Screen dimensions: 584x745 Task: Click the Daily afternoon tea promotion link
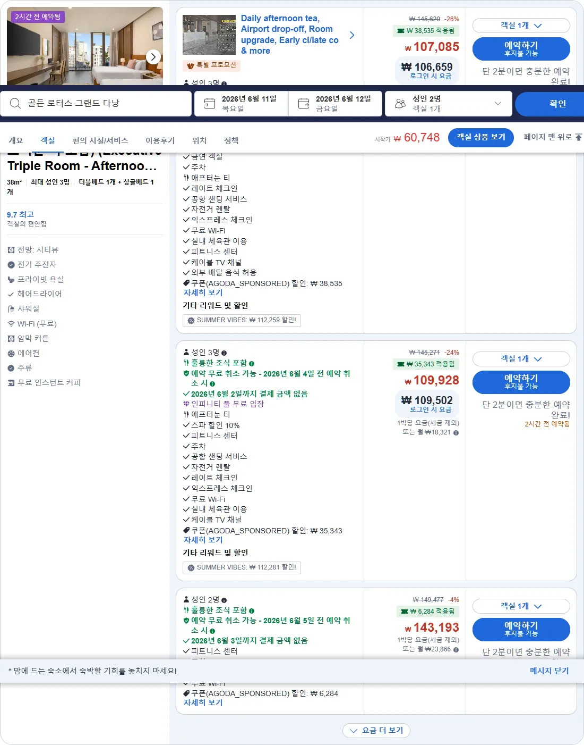[x=290, y=35]
